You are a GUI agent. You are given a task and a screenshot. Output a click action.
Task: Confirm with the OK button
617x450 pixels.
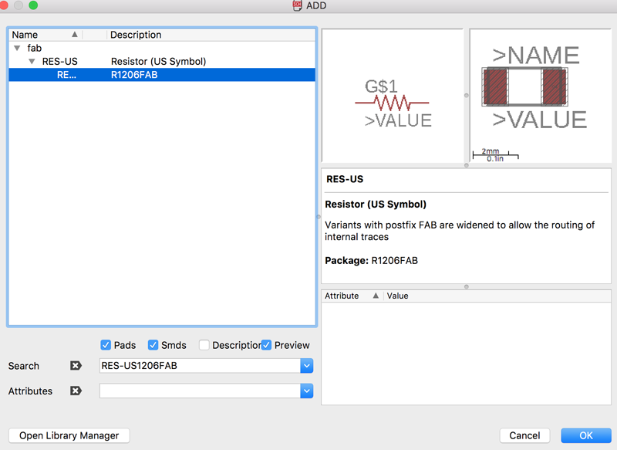586,435
